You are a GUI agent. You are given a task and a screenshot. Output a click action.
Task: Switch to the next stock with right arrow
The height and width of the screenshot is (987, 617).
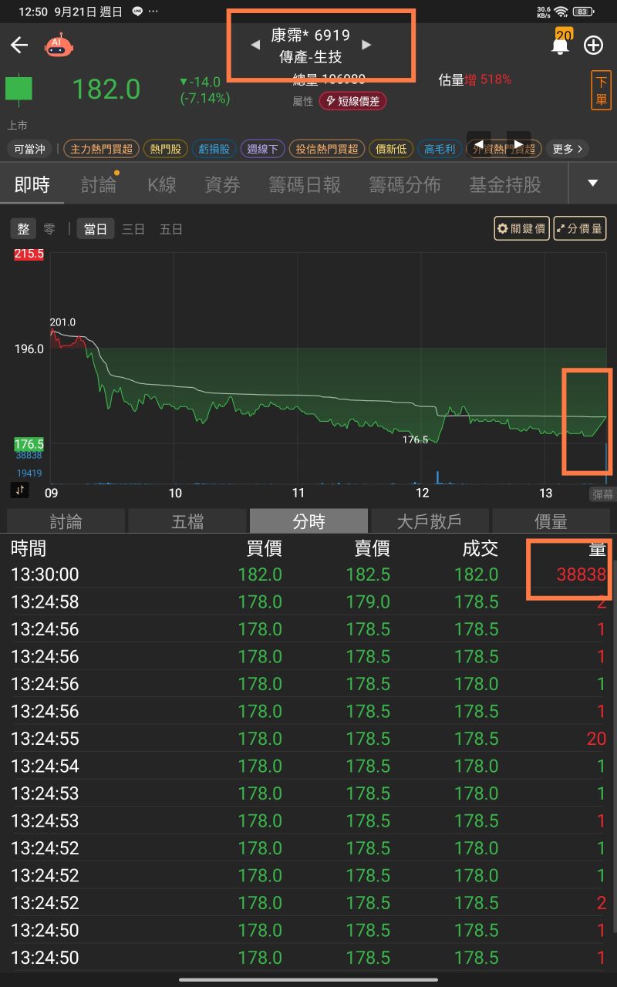pyautogui.click(x=366, y=45)
